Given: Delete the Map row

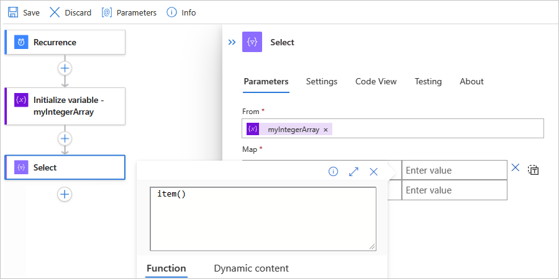Looking at the screenshot, I should coord(515,167).
